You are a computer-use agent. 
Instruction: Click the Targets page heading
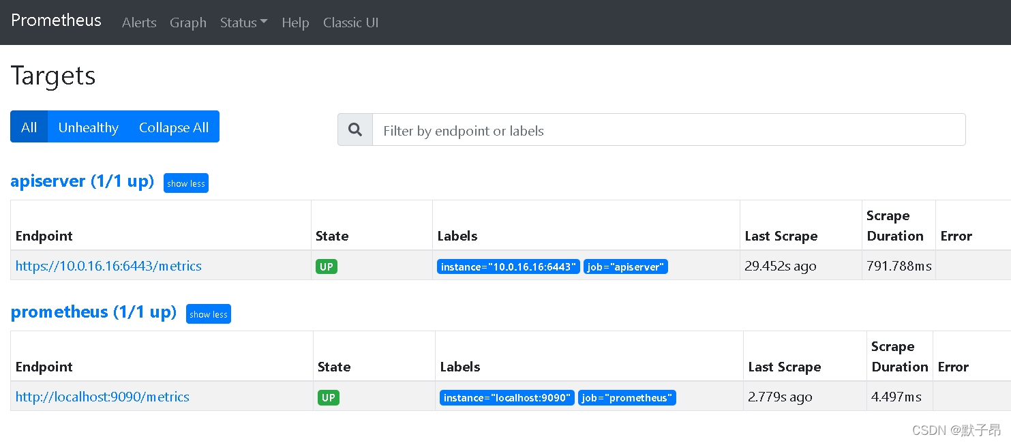[x=53, y=75]
